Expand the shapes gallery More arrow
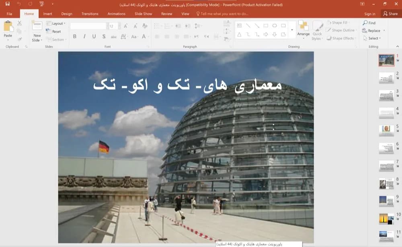Screen dimensions: 402x247 292,30
